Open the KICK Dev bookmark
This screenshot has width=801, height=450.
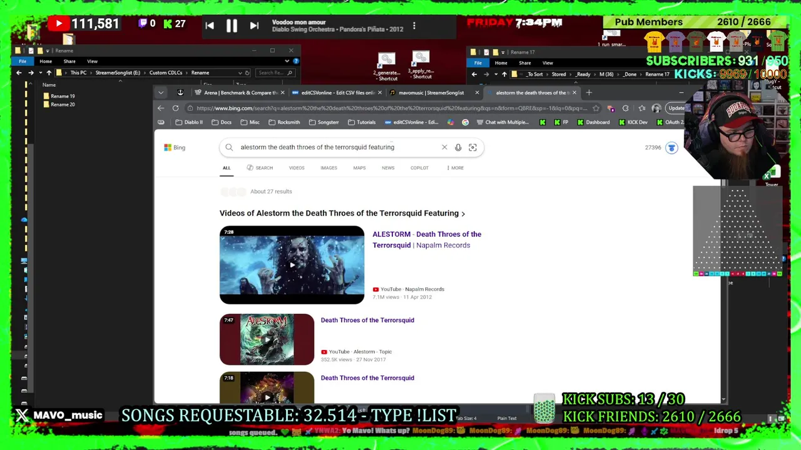coord(633,122)
